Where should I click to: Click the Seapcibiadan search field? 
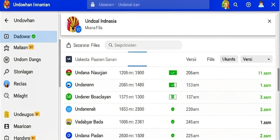[143, 45]
